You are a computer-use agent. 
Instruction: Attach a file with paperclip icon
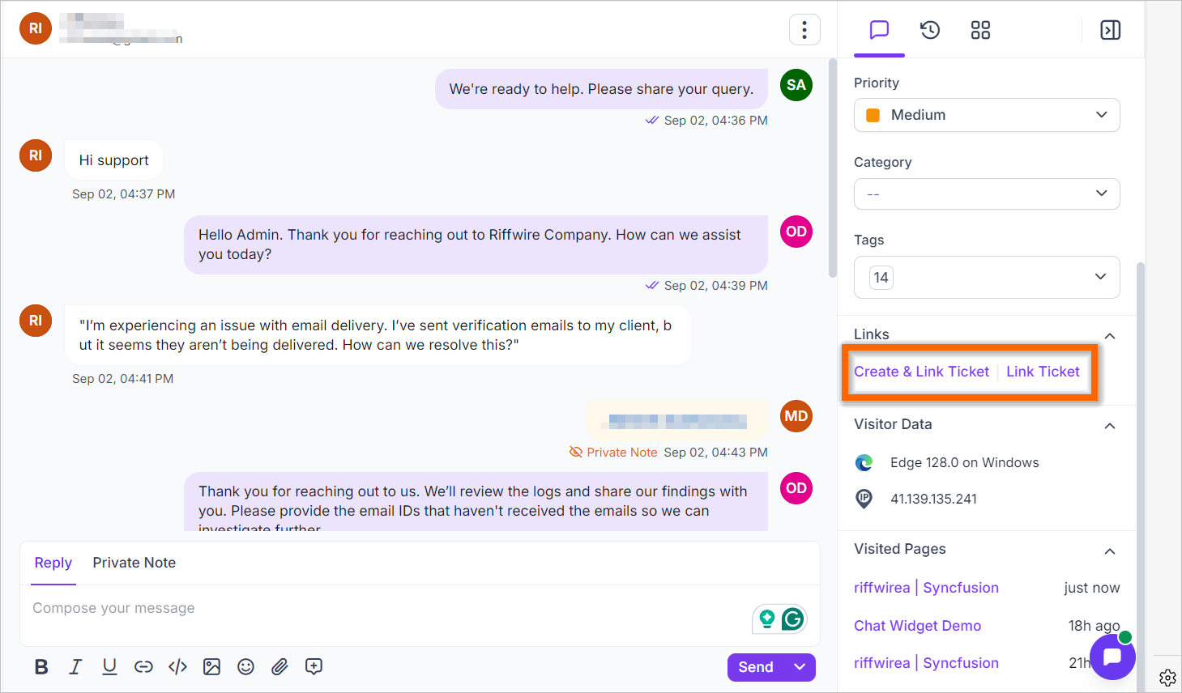(279, 666)
